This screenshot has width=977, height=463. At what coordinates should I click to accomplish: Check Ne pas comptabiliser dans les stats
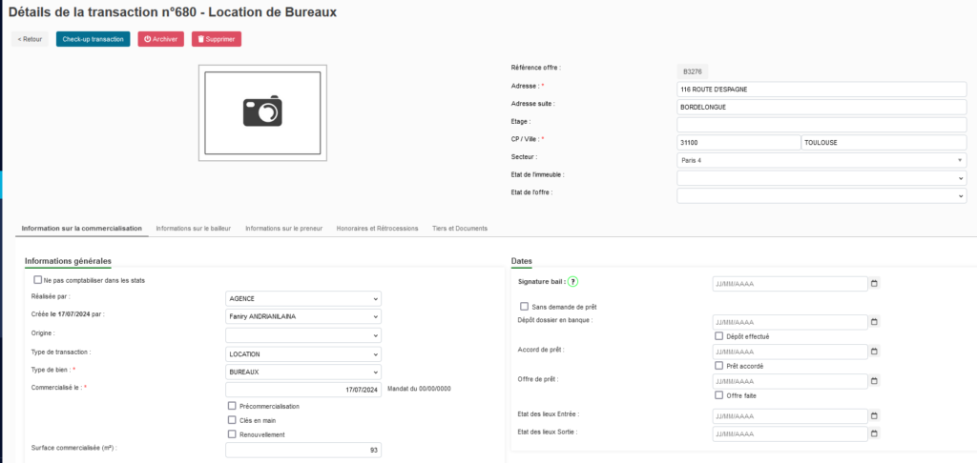coord(38,280)
